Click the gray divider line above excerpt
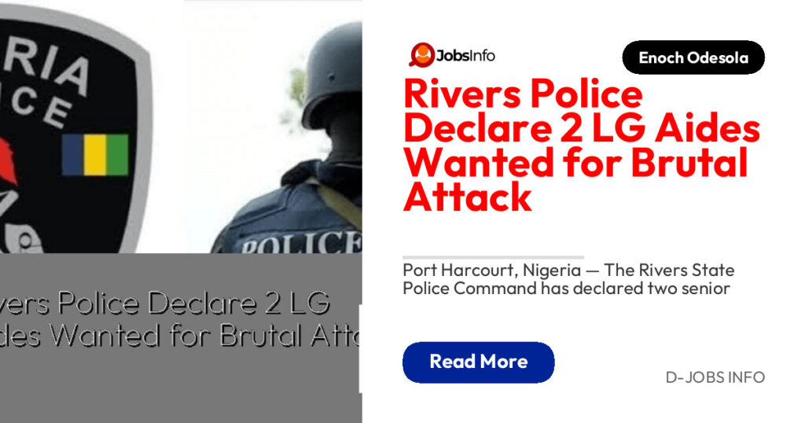This screenshot has width=805, height=423. point(494,257)
